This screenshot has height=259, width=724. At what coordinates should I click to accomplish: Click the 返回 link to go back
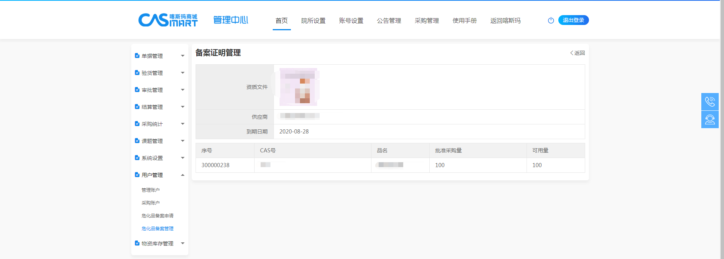[578, 53]
